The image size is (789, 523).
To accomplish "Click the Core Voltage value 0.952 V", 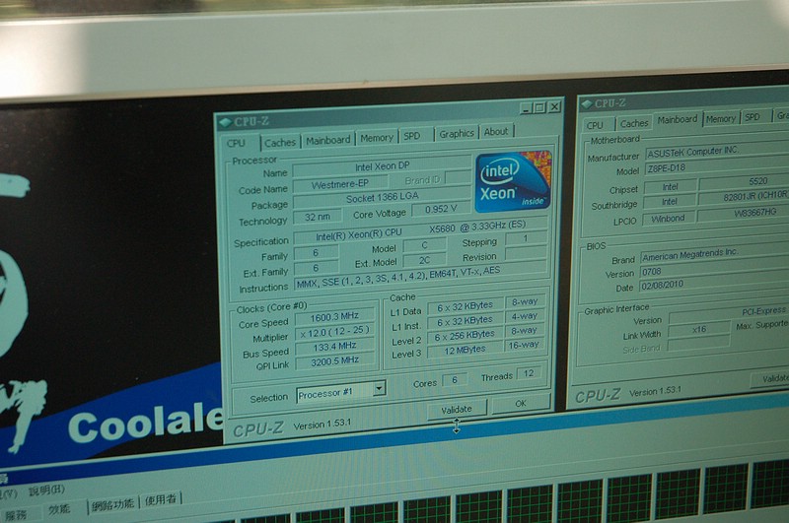I will point(441,209).
